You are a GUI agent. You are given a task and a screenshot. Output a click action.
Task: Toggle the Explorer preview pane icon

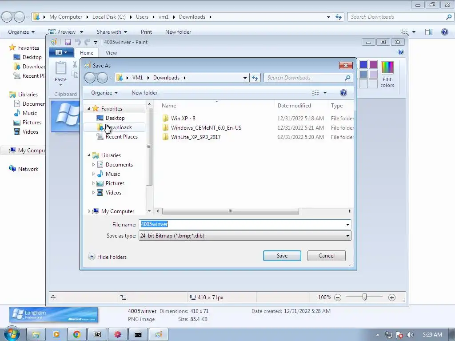429,32
